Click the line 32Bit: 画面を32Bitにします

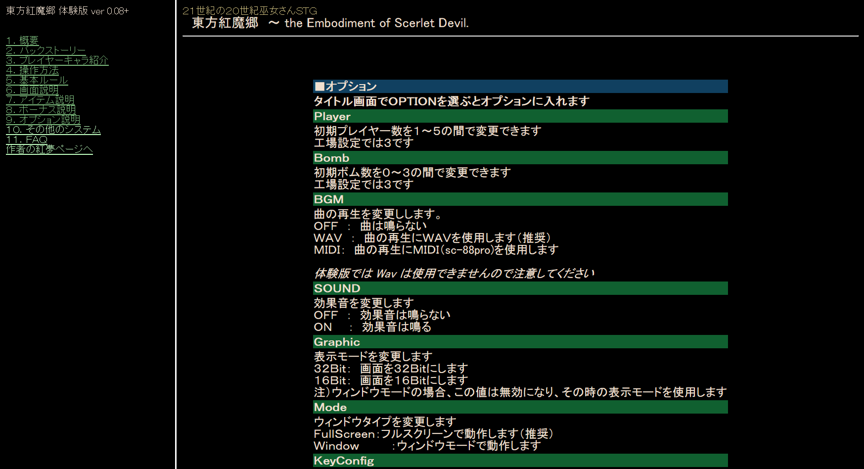click(391, 369)
